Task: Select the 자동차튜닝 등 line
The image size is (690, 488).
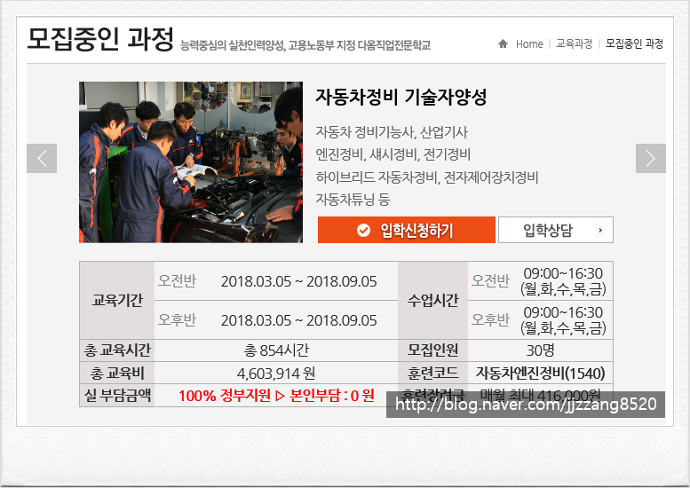Action: pos(353,199)
